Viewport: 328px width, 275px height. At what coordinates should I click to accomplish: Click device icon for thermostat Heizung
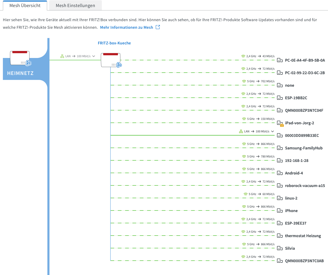[280, 236]
